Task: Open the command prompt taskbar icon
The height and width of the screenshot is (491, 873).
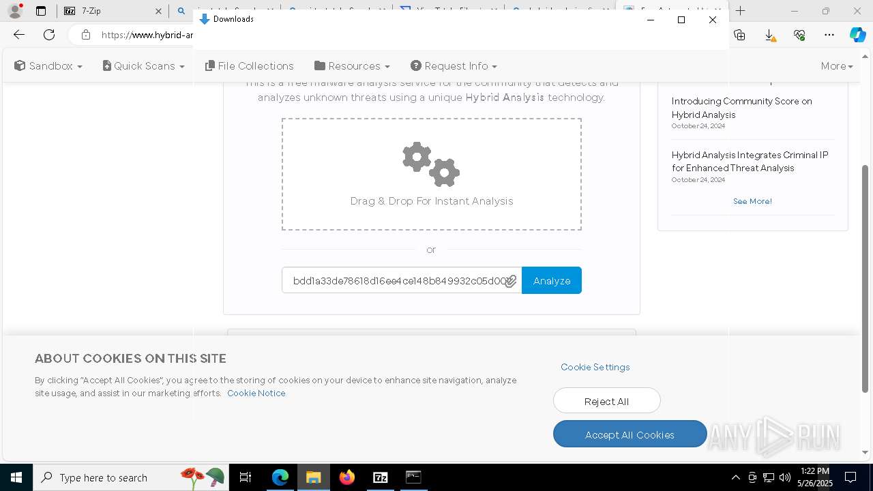Action: 413,477
